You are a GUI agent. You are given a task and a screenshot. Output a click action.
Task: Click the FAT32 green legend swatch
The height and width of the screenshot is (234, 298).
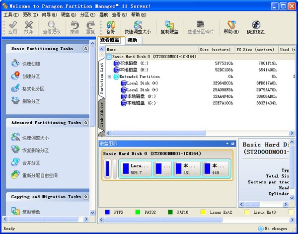[138, 212]
